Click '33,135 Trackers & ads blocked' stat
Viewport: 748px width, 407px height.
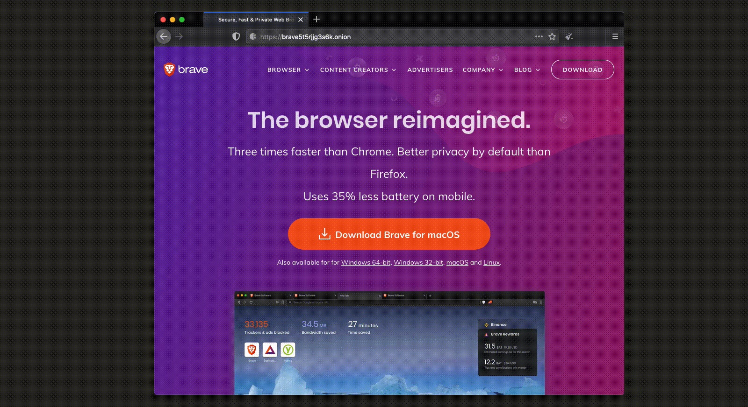(x=266, y=327)
